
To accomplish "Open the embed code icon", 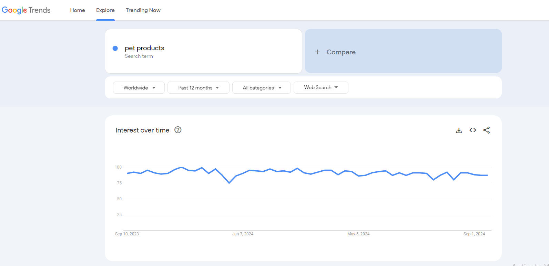I will pyautogui.click(x=472, y=130).
